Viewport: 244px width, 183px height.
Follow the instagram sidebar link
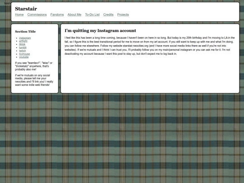[x=25, y=38]
